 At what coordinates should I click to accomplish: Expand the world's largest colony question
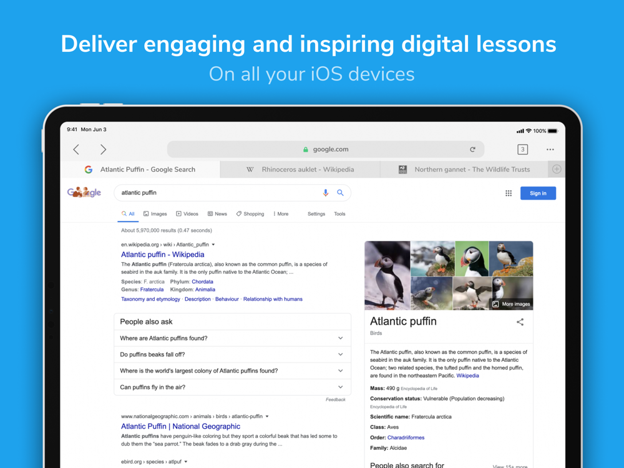(232, 371)
